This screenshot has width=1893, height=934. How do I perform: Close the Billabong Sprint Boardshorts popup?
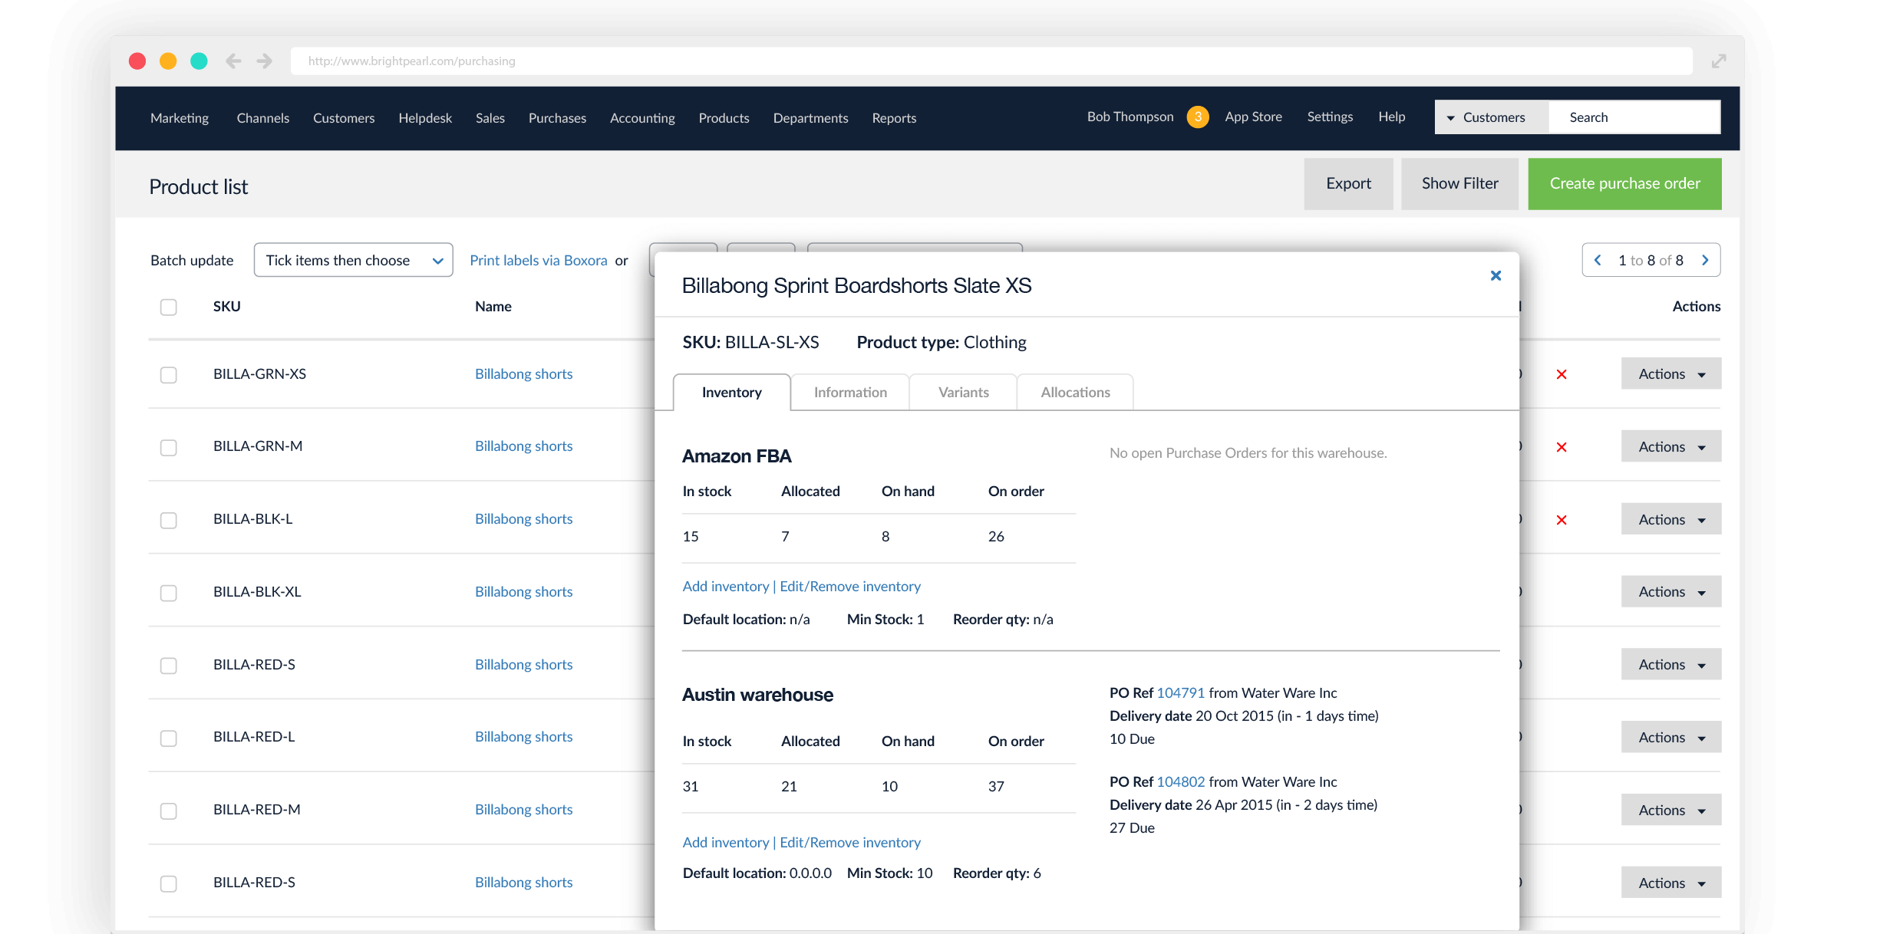tap(1495, 276)
